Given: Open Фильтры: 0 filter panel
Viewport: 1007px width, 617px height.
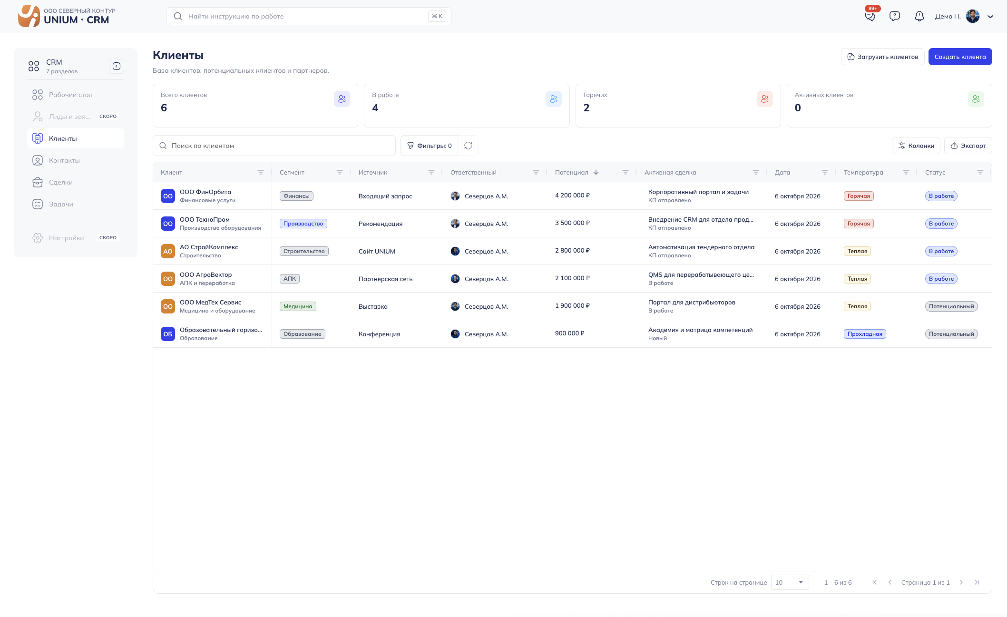Looking at the screenshot, I should click(430, 146).
